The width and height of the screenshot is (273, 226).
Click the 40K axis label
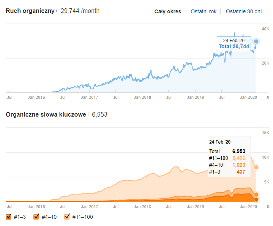[265, 29]
